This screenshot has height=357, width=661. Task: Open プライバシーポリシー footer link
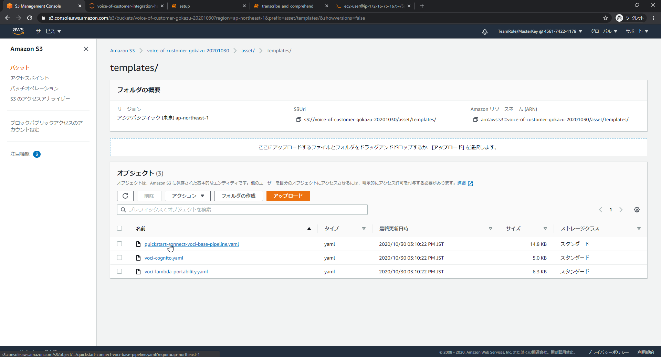tap(608, 352)
